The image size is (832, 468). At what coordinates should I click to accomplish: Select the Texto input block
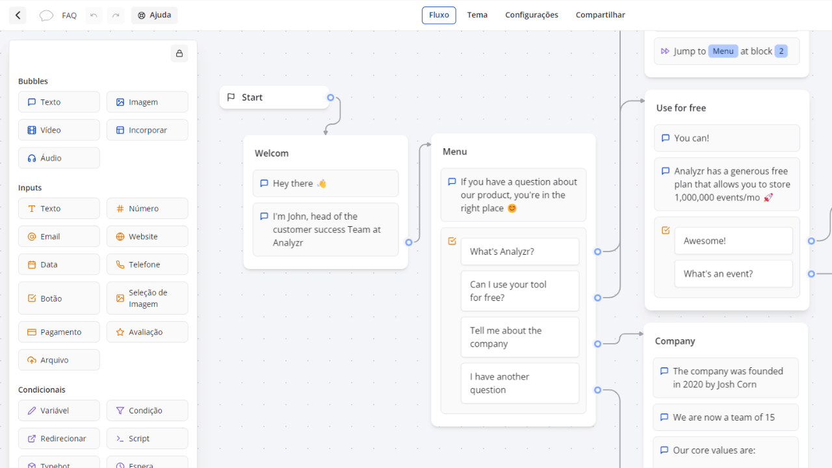(x=59, y=209)
